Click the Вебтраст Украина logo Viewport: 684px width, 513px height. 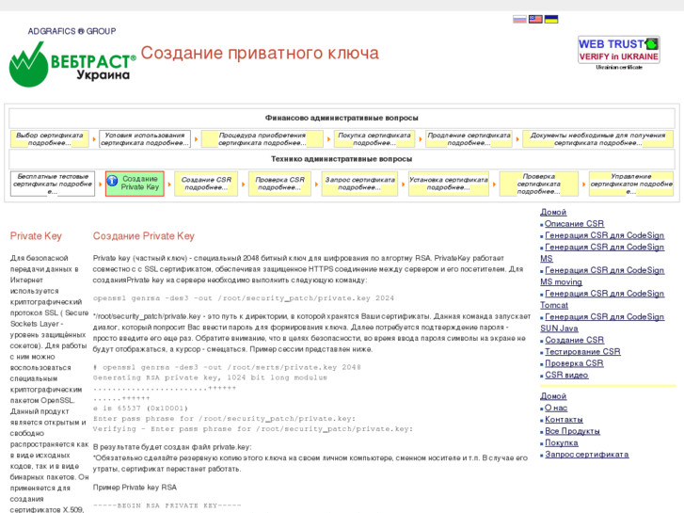72,64
